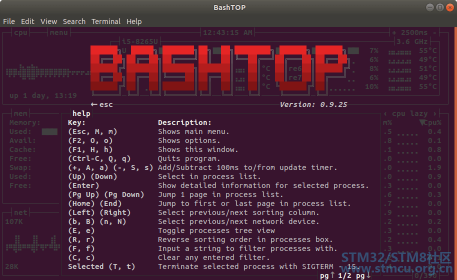Click the Version: 0.9.25 text
Screen dimensions: 457x280
(x=313, y=104)
